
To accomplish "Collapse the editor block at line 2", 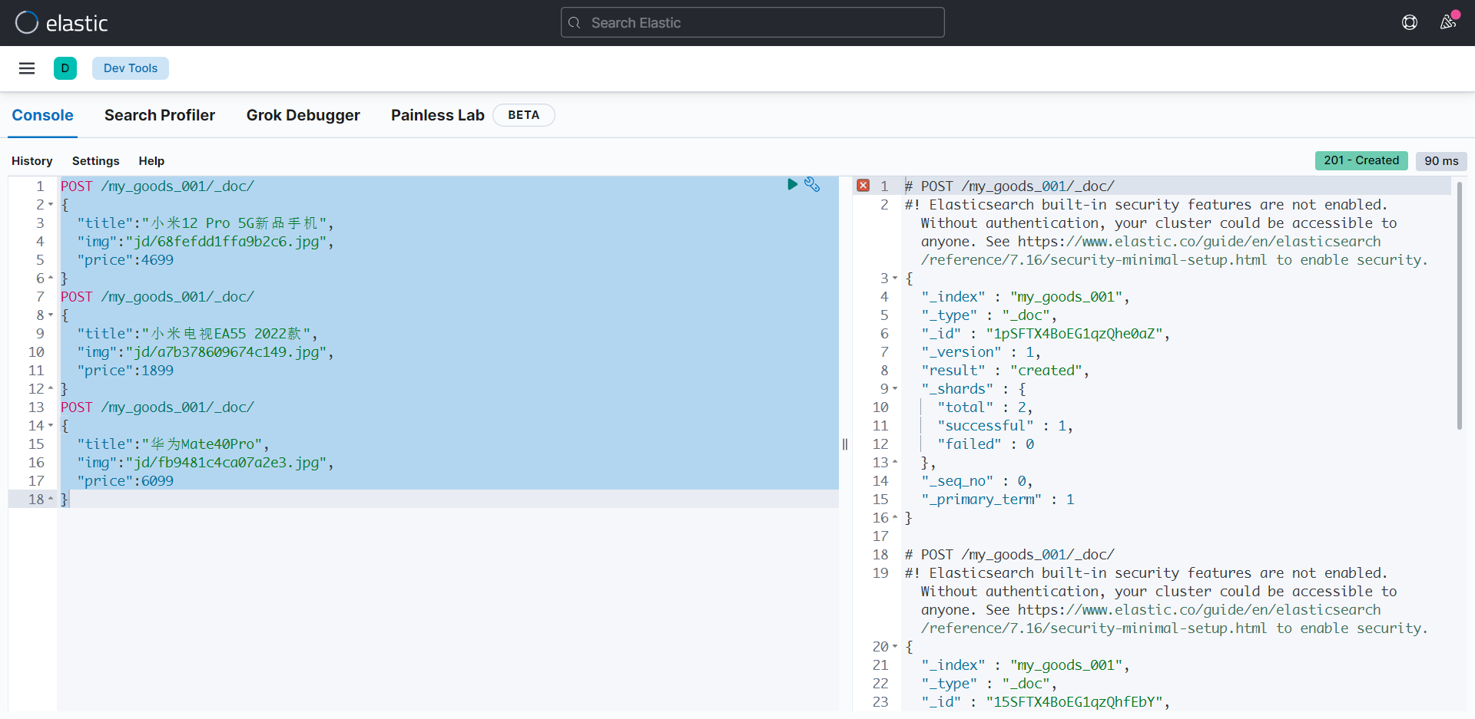I will [x=51, y=205].
